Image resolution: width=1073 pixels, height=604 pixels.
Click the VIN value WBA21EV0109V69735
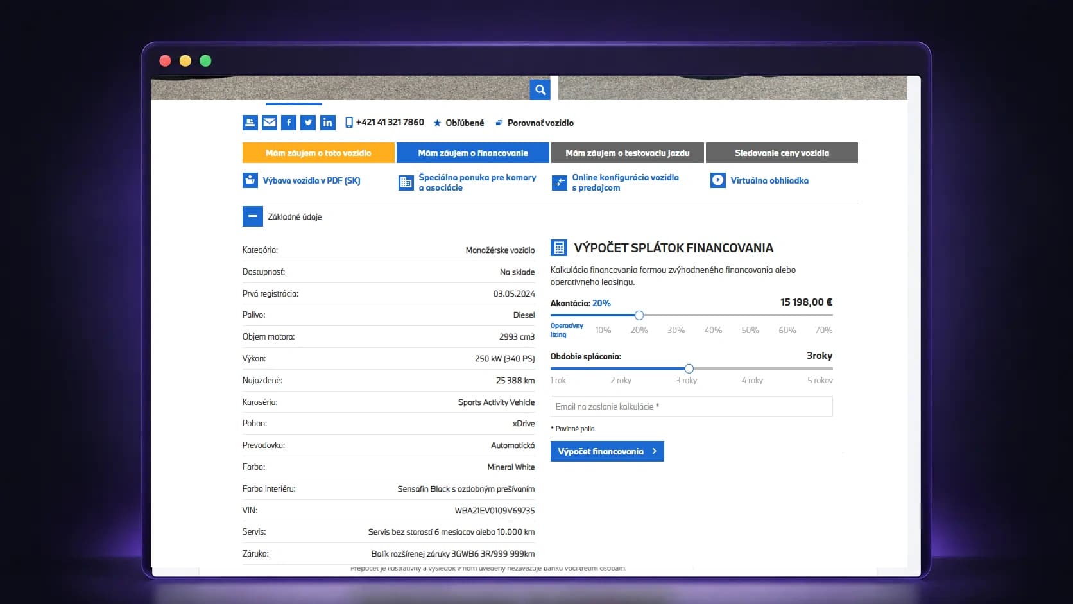tap(495, 511)
